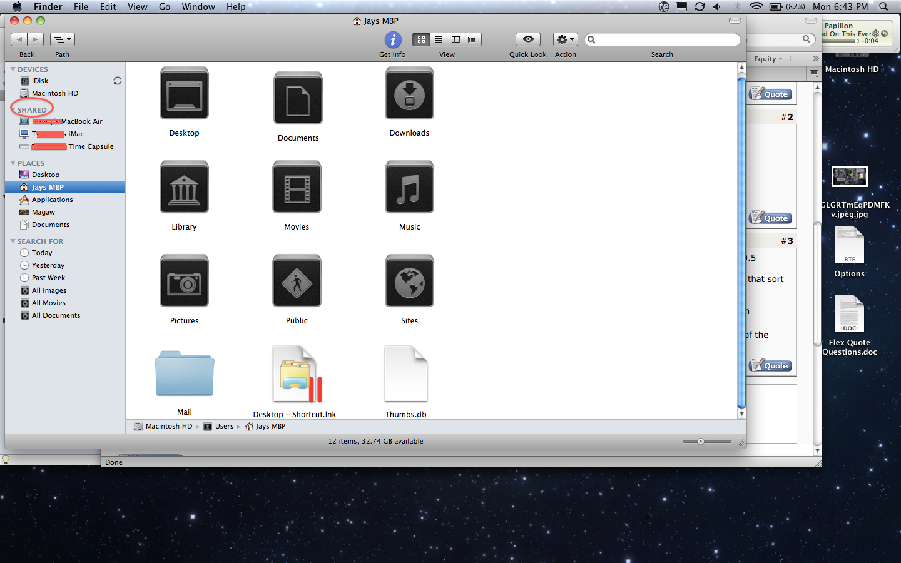Switch to list view

[439, 39]
